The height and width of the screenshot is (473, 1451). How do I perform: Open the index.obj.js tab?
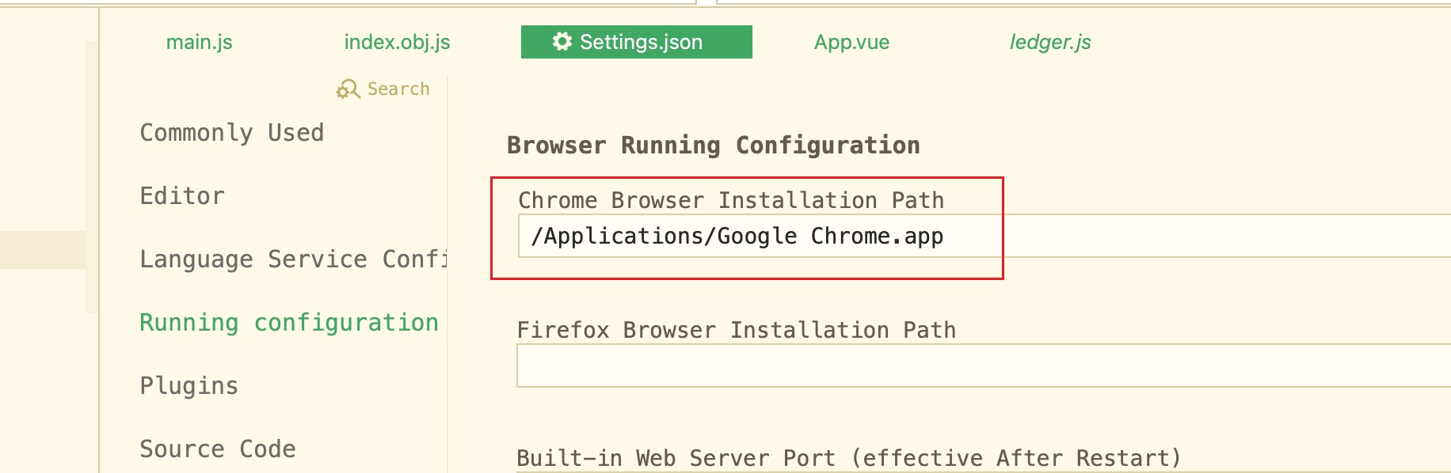click(397, 42)
